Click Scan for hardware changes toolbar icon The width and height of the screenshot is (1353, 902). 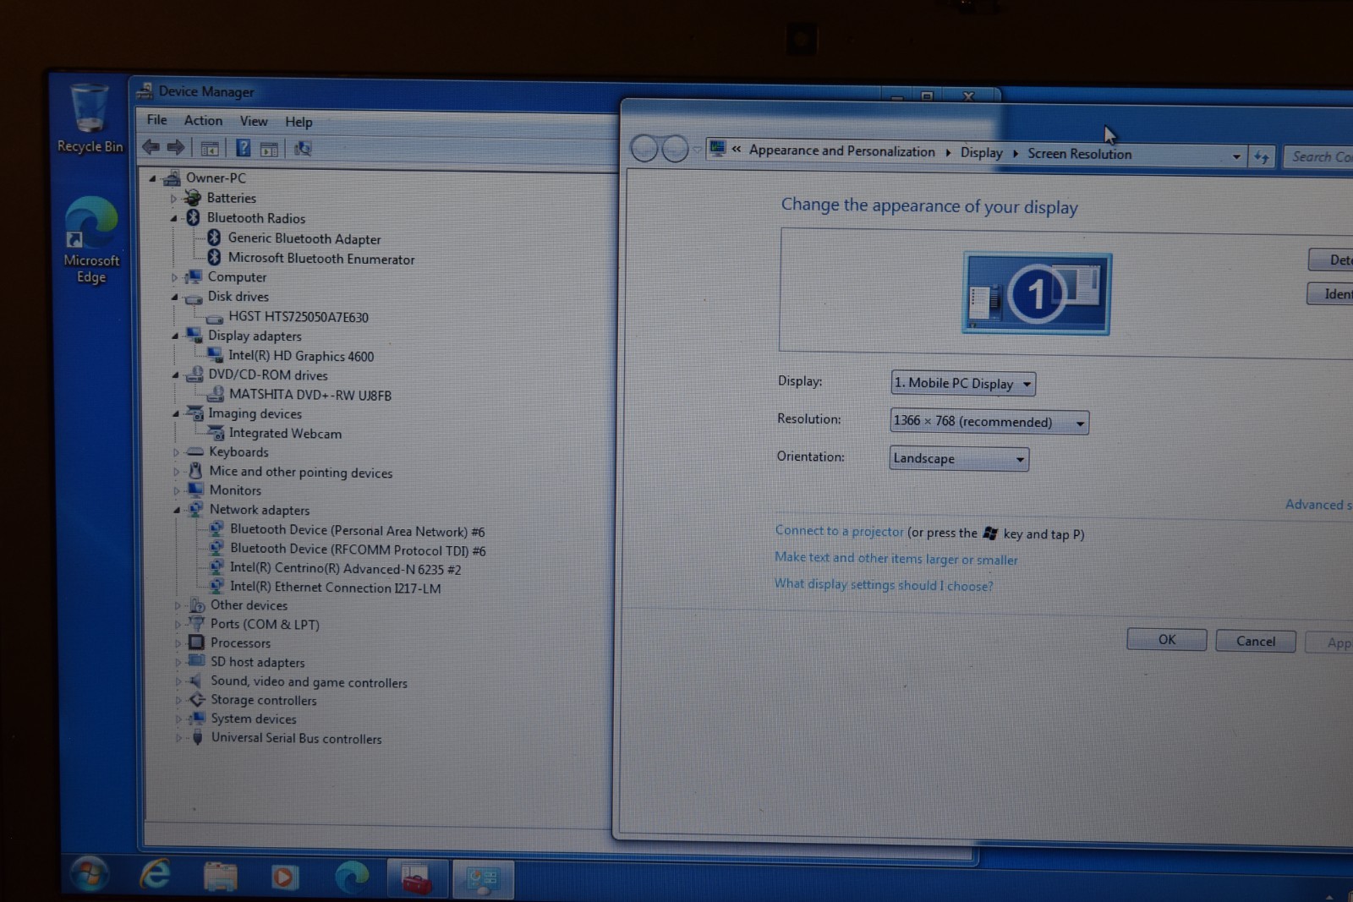pyautogui.click(x=302, y=149)
